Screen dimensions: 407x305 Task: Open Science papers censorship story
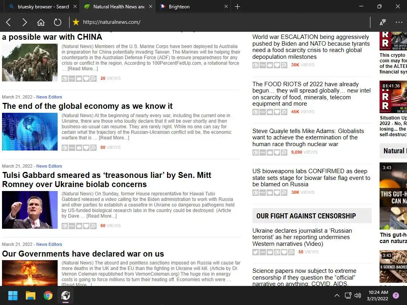(x=304, y=278)
